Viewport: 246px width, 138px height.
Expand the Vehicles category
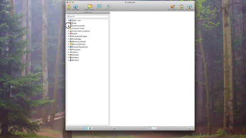pyautogui.click(x=68, y=55)
